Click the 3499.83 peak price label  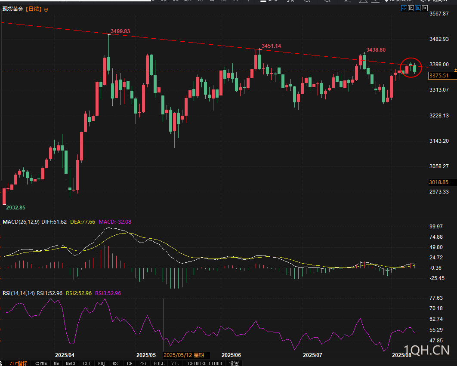[x=120, y=31]
